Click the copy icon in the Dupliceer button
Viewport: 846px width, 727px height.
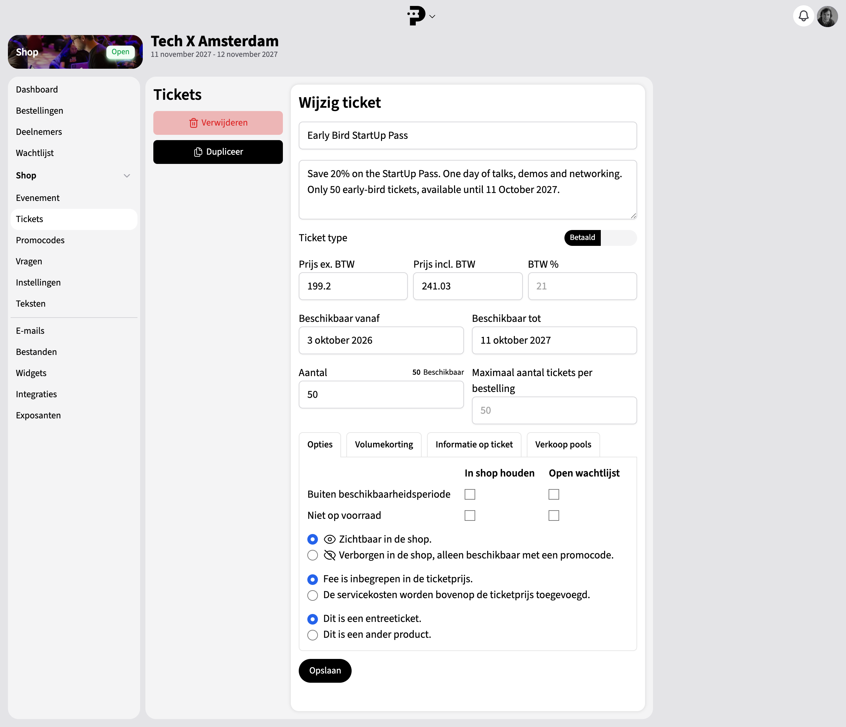click(198, 152)
